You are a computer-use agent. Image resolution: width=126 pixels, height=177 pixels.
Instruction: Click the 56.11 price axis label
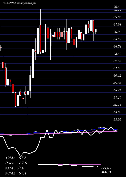click(x=118, y=105)
